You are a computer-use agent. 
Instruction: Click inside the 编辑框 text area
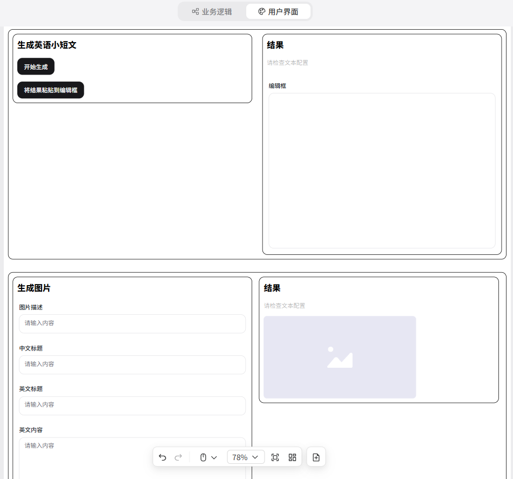click(x=382, y=171)
